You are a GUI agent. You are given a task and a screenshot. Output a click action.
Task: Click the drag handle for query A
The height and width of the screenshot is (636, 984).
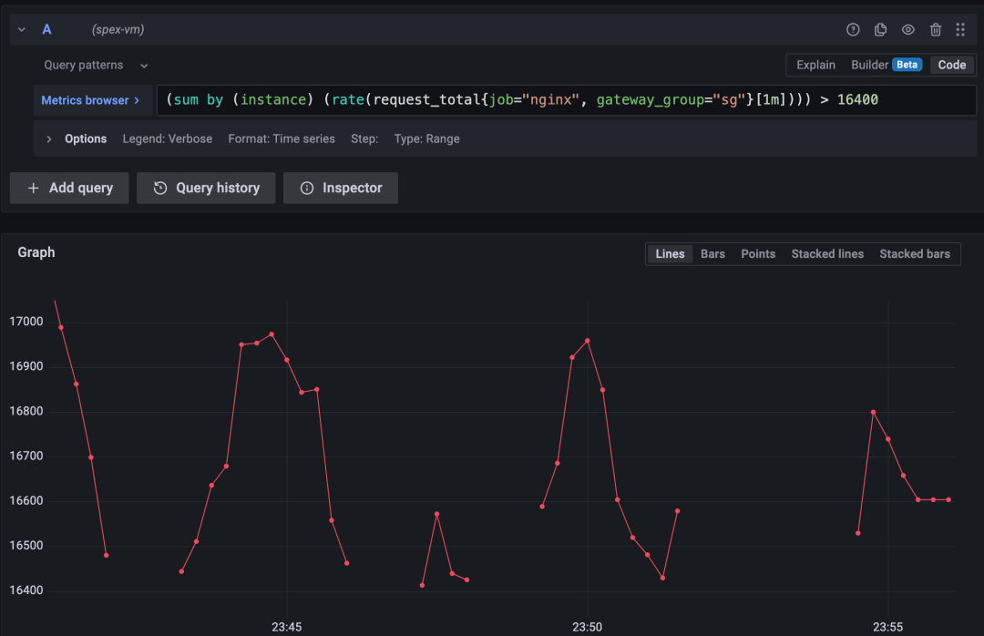coord(960,29)
